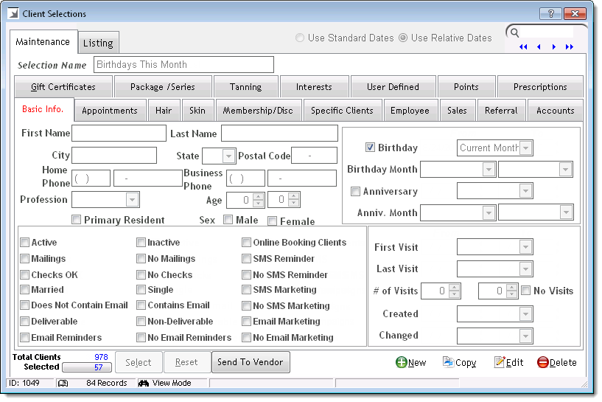Click the red Delete icon
The image size is (602, 402).
tap(542, 362)
